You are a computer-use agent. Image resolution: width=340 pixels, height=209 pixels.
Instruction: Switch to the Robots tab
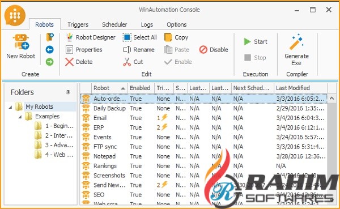click(44, 24)
